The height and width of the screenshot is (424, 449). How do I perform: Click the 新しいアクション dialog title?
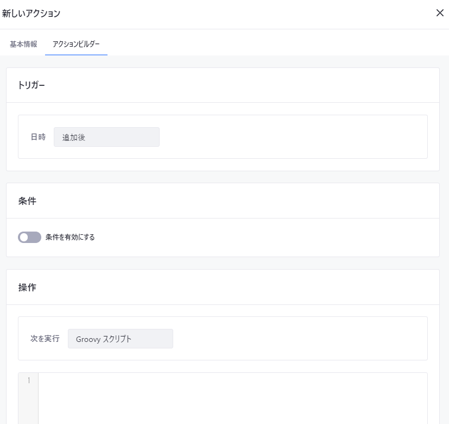pyautogui.click(x=31, y=13)
